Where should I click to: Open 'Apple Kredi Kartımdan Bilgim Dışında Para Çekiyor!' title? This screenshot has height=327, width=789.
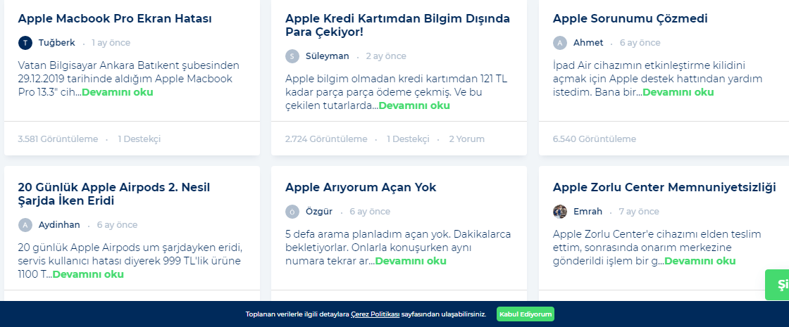coord(397,25)
